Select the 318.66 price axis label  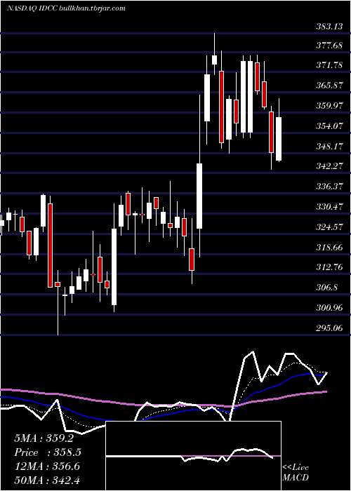329,248
